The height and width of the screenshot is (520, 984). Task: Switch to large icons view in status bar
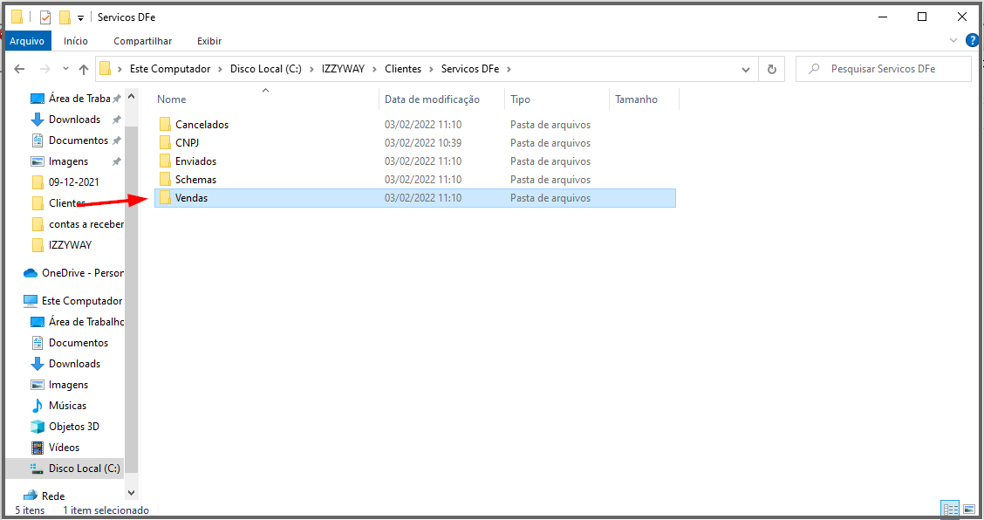click(970, 509)
